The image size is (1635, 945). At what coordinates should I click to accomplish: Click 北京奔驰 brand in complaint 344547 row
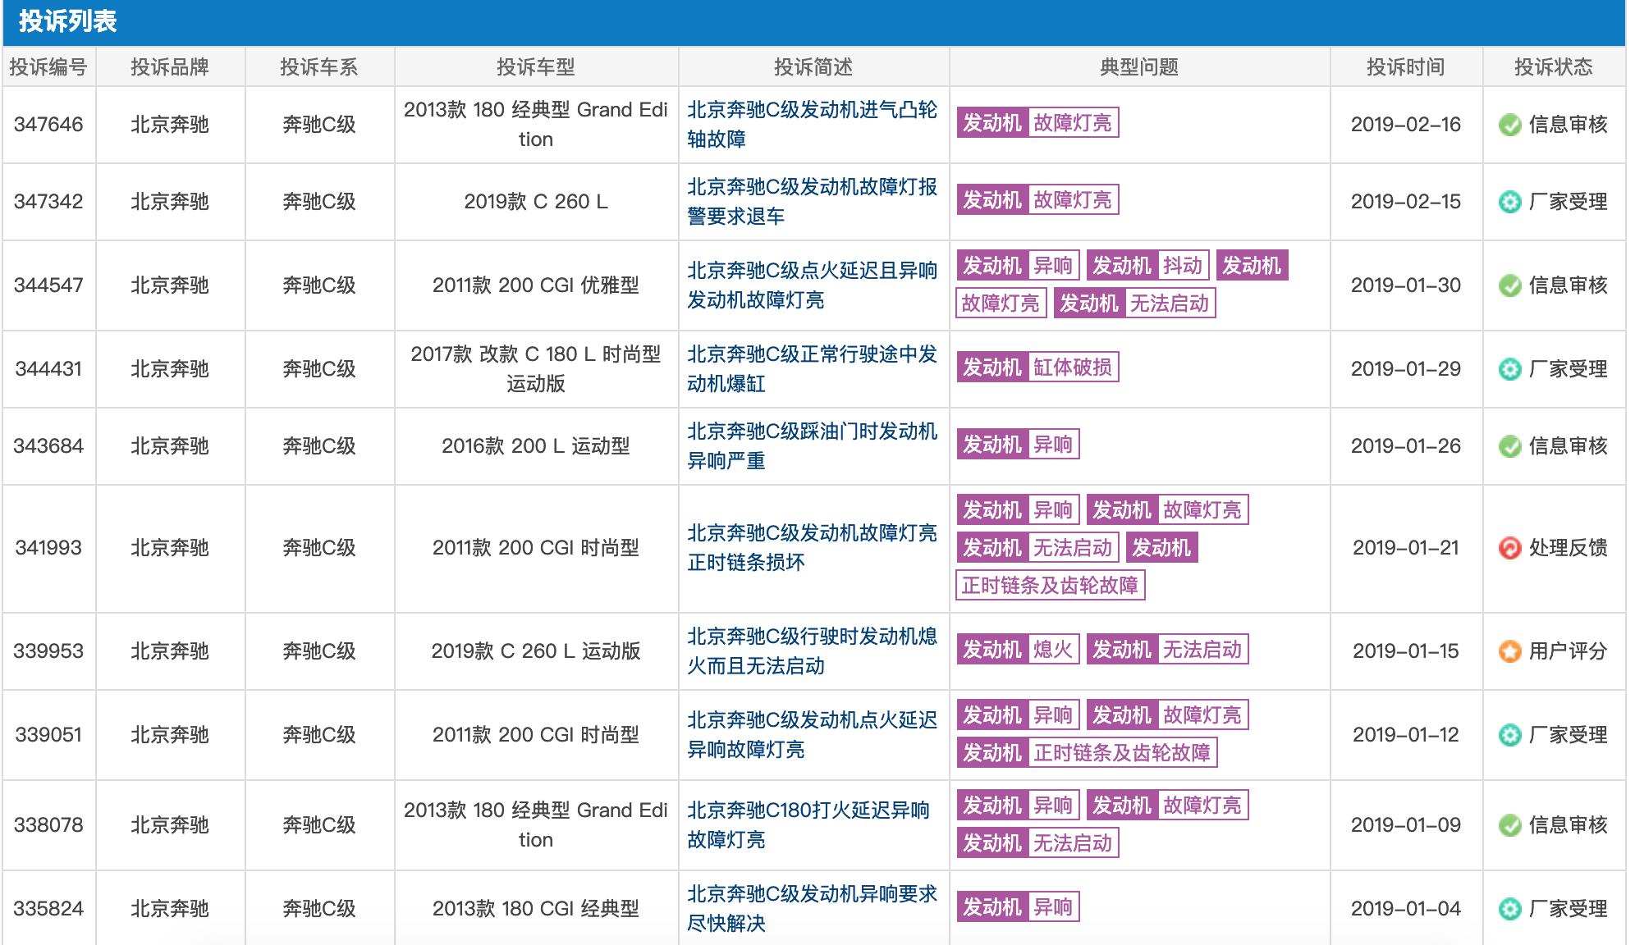pyautogui.click(x=172, y=286)
